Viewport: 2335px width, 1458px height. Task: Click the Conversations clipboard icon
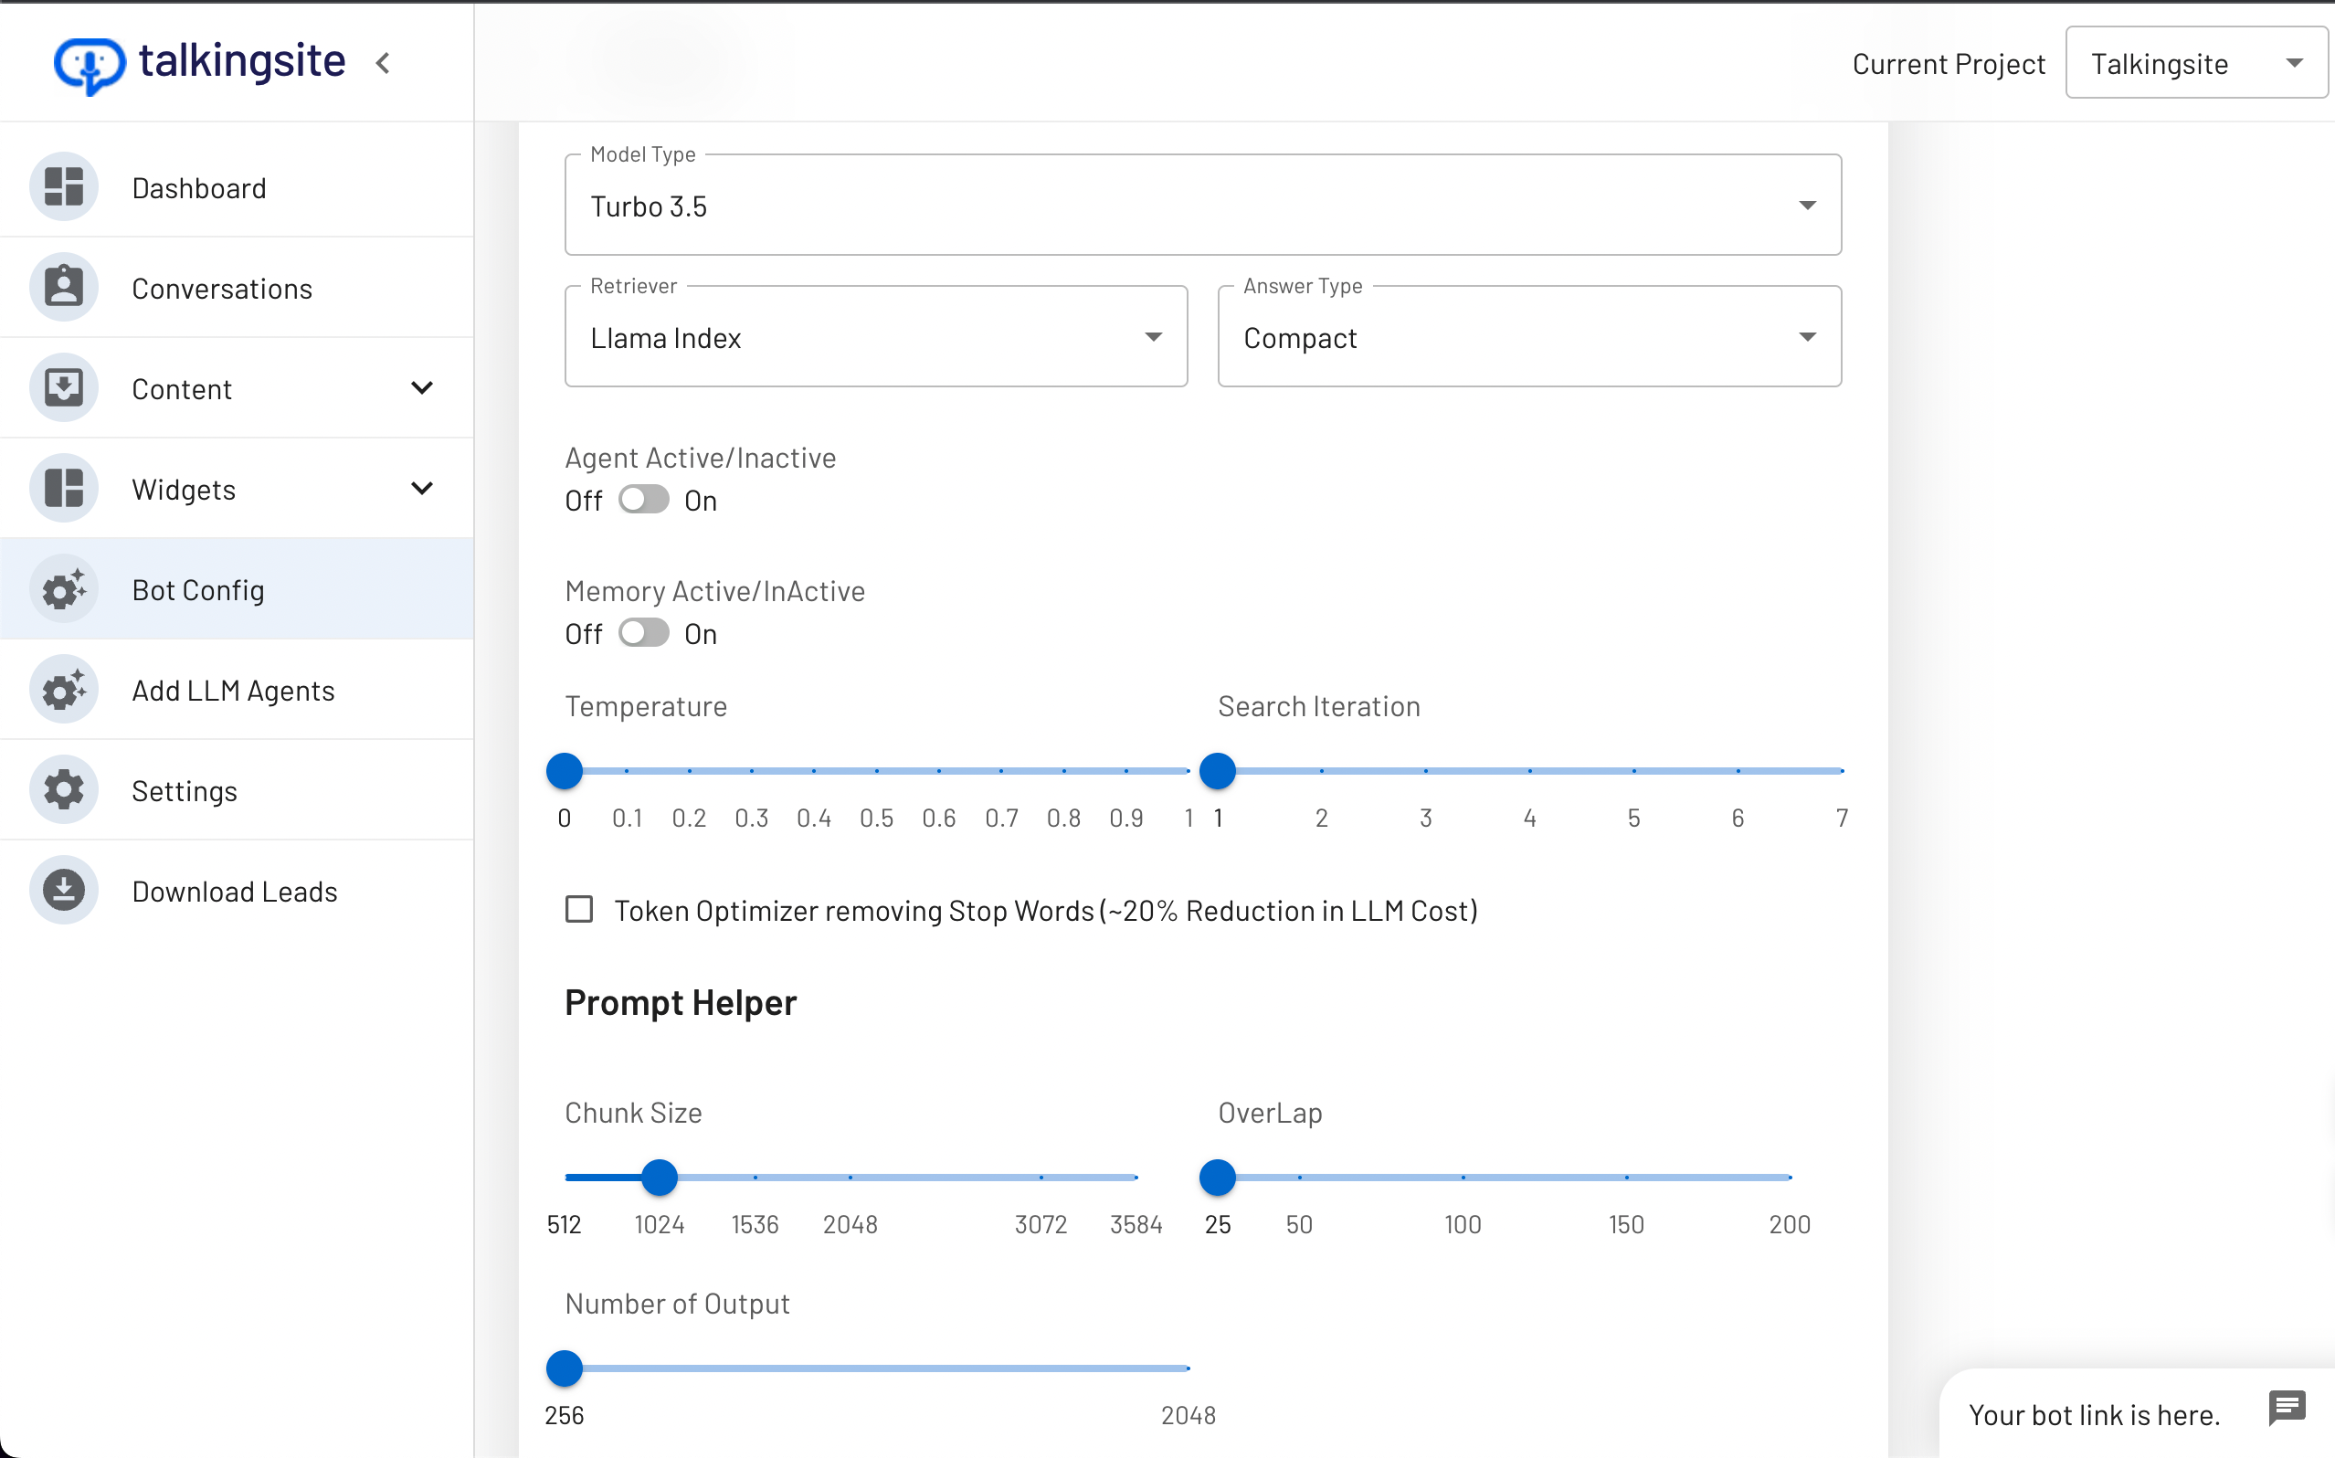[64, 288]
